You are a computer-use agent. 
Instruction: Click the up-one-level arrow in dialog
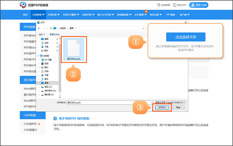click(51, 28)
